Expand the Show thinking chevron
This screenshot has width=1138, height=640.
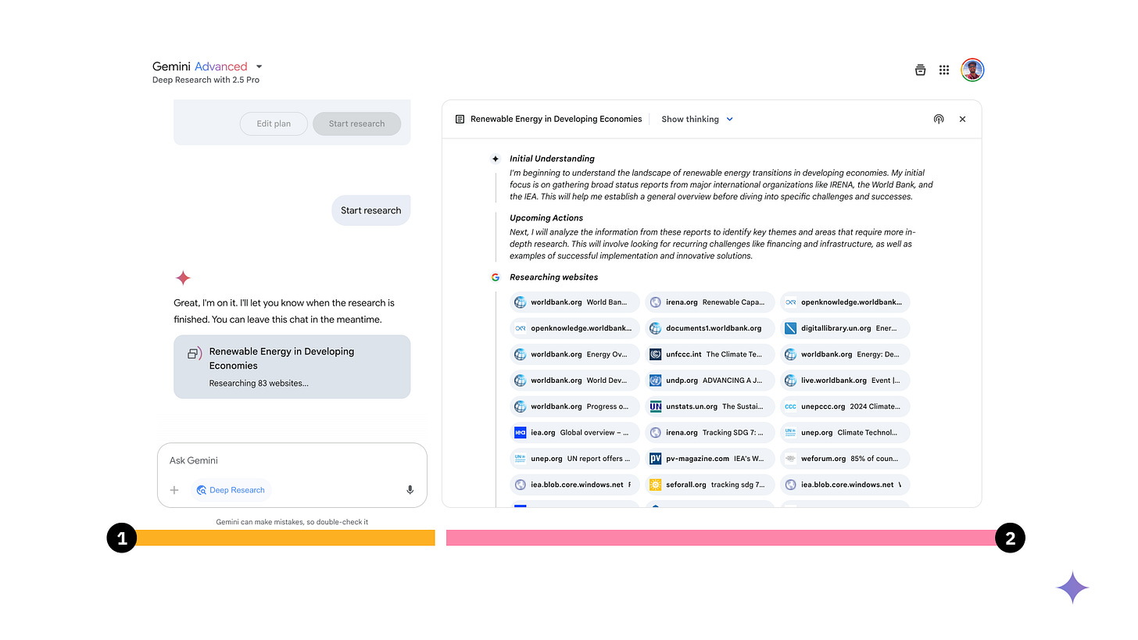tap(730, 120)
